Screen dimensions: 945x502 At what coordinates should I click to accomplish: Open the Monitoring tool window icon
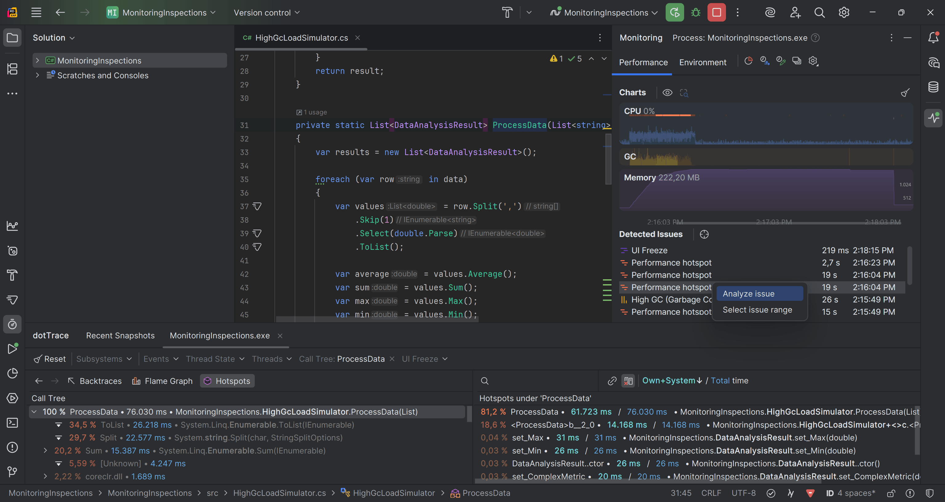click(933, 118)
